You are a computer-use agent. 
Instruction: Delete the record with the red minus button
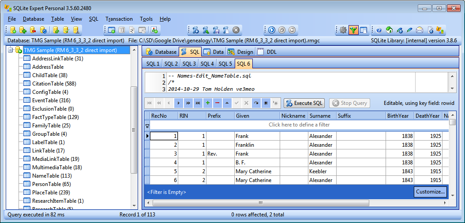pyautogui.click(x=217, y=103)
